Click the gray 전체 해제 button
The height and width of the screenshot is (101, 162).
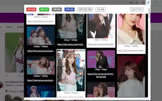click(x=57, y=9)
